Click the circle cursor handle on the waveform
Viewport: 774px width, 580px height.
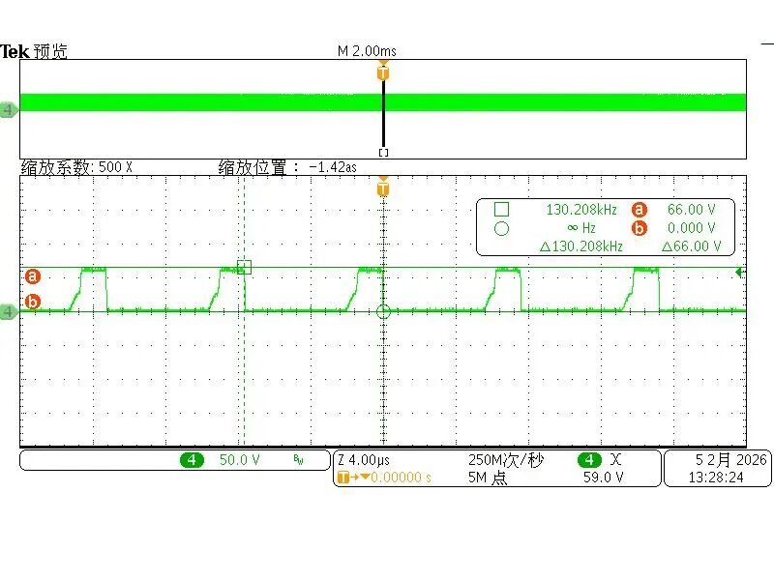coord(383,311)
